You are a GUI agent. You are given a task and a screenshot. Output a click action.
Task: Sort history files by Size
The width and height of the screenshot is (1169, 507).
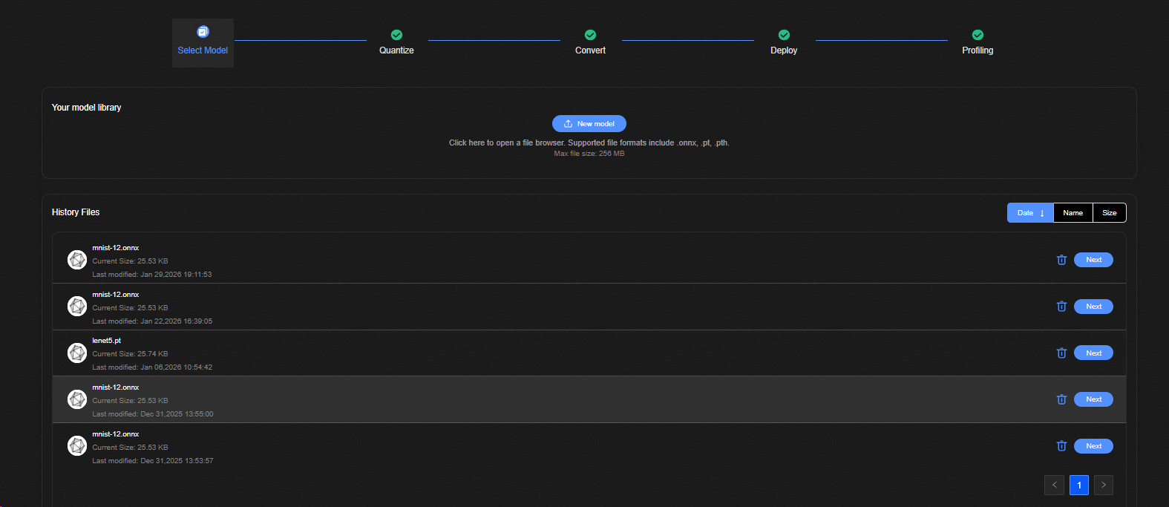tap(1109, 213)
